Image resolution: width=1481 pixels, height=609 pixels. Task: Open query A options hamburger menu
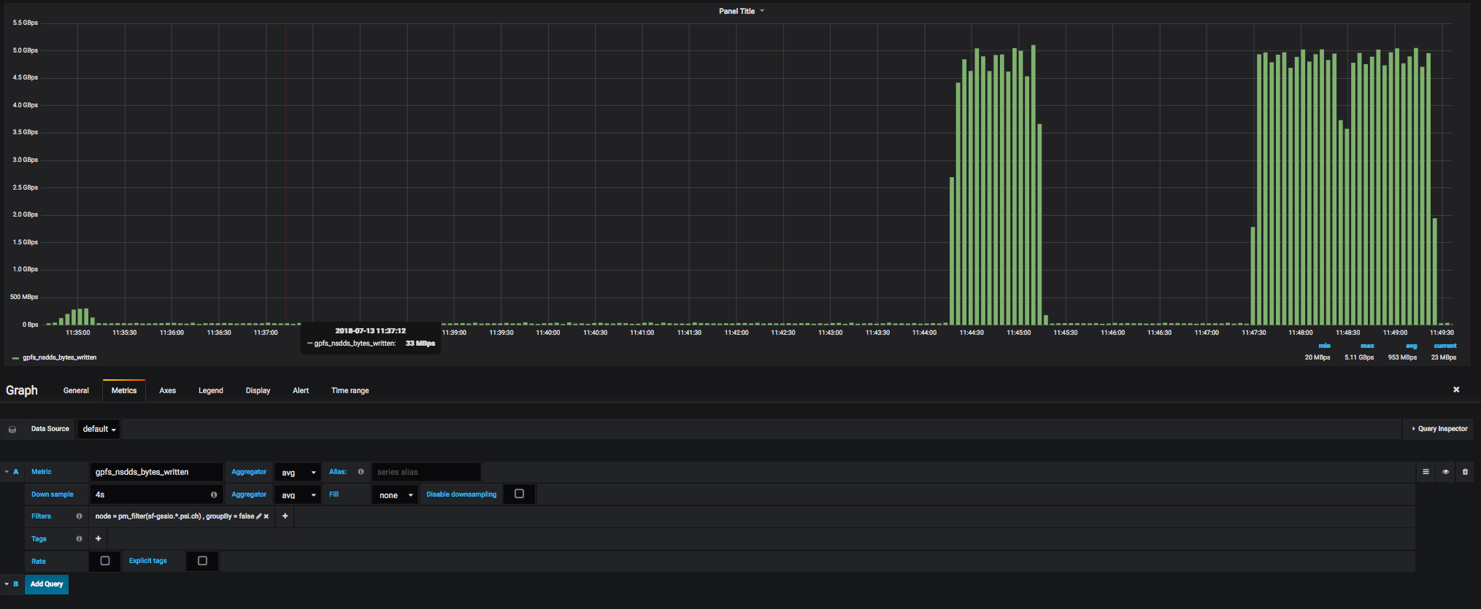pos(1425,472)
